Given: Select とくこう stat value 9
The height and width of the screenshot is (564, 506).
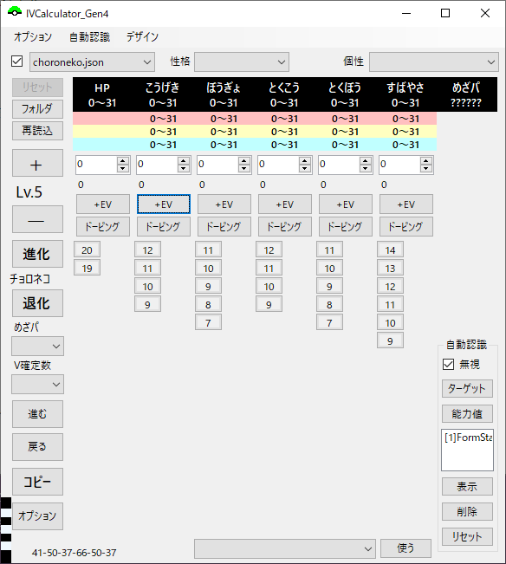Looking at the screenshot, I should [269, 304].
